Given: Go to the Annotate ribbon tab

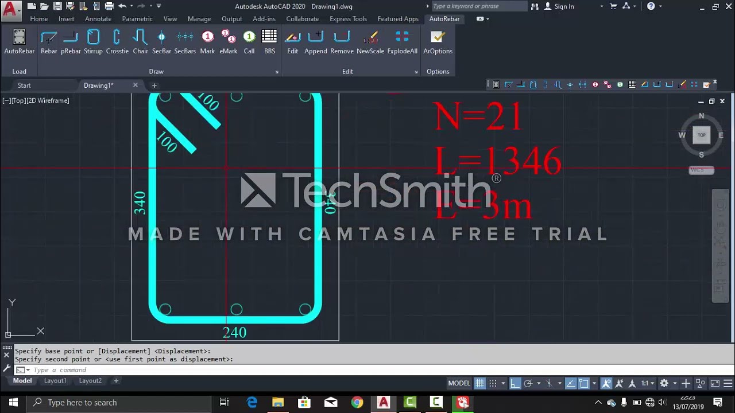Looking at the screenshot, I should pos(98,19).
